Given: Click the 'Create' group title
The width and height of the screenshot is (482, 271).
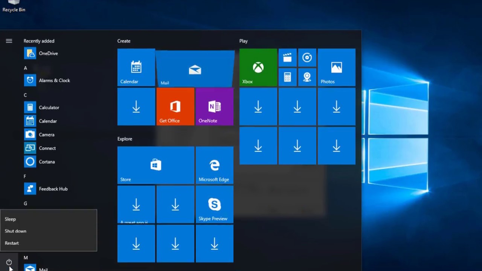Looking at the screenshot, I should coord(124,41).
